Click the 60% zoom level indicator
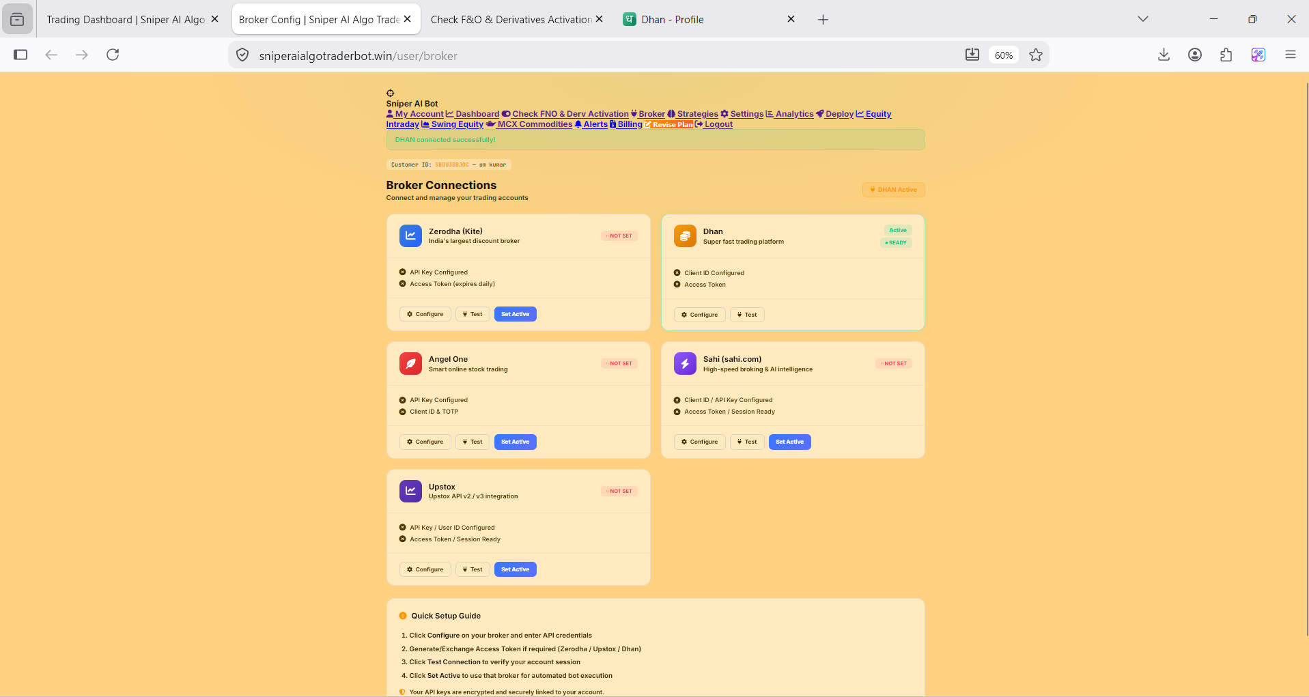 (x=1004, y=55)
